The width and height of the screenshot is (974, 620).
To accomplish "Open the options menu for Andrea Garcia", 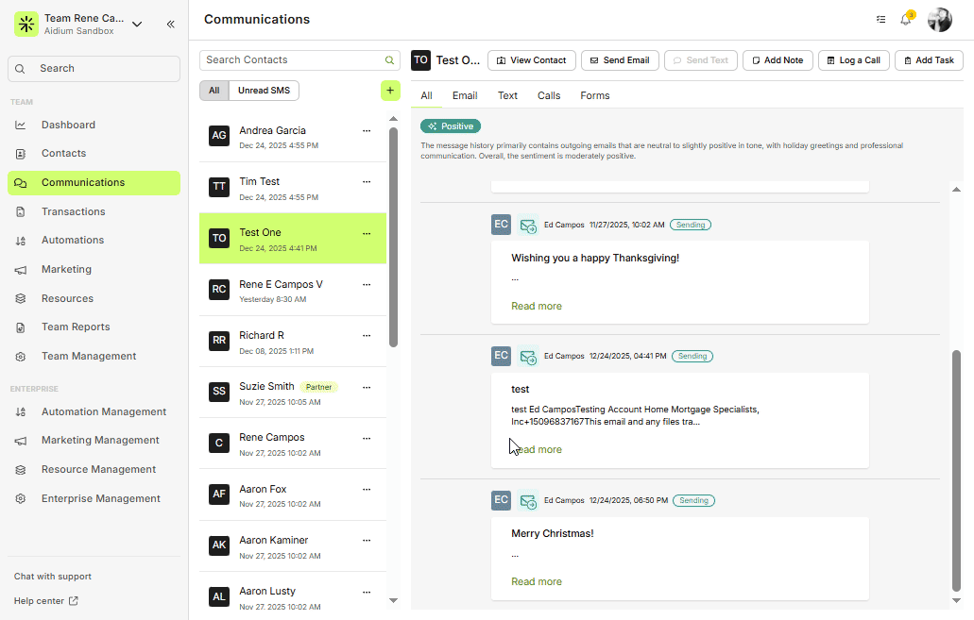I will point(367,131).
